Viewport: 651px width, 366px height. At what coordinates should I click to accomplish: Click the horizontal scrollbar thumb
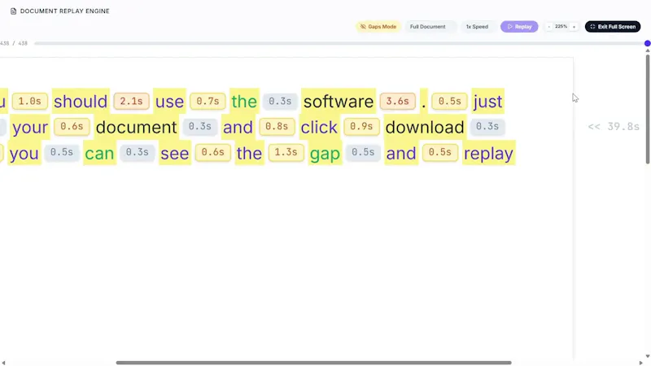pyautogui.click(x=313, y=363)
